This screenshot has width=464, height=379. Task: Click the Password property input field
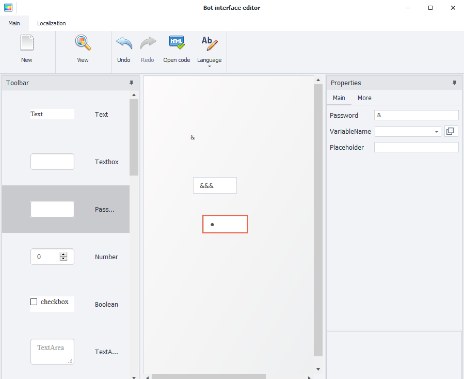pos(417,115)
